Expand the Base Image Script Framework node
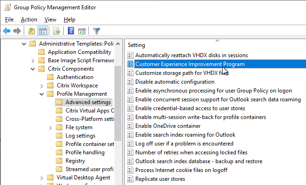Viewport: 306px width, 185px height. coord(33,61)
